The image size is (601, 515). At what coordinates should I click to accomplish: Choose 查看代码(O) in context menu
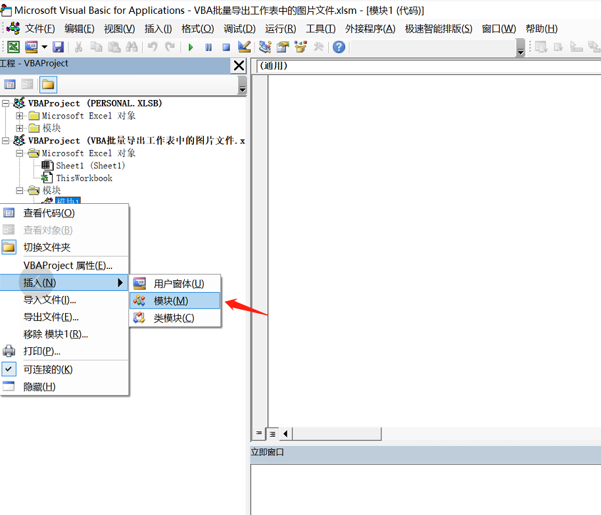(64, 213)
